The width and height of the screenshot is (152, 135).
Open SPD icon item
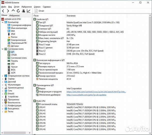point(9,64)
